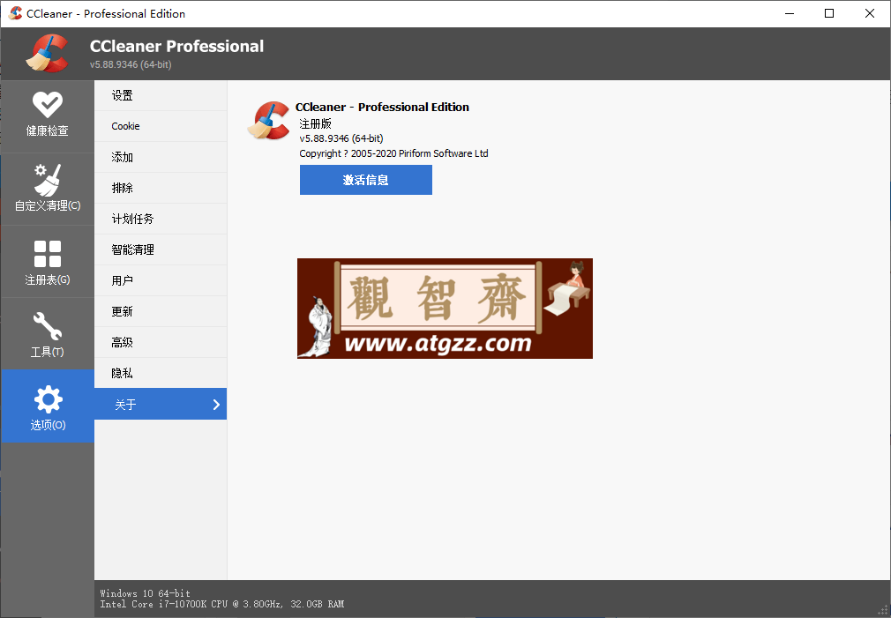Click the Copyright Piriform Software Ltd text
891x618 pixels.
[x=393, y=153]
